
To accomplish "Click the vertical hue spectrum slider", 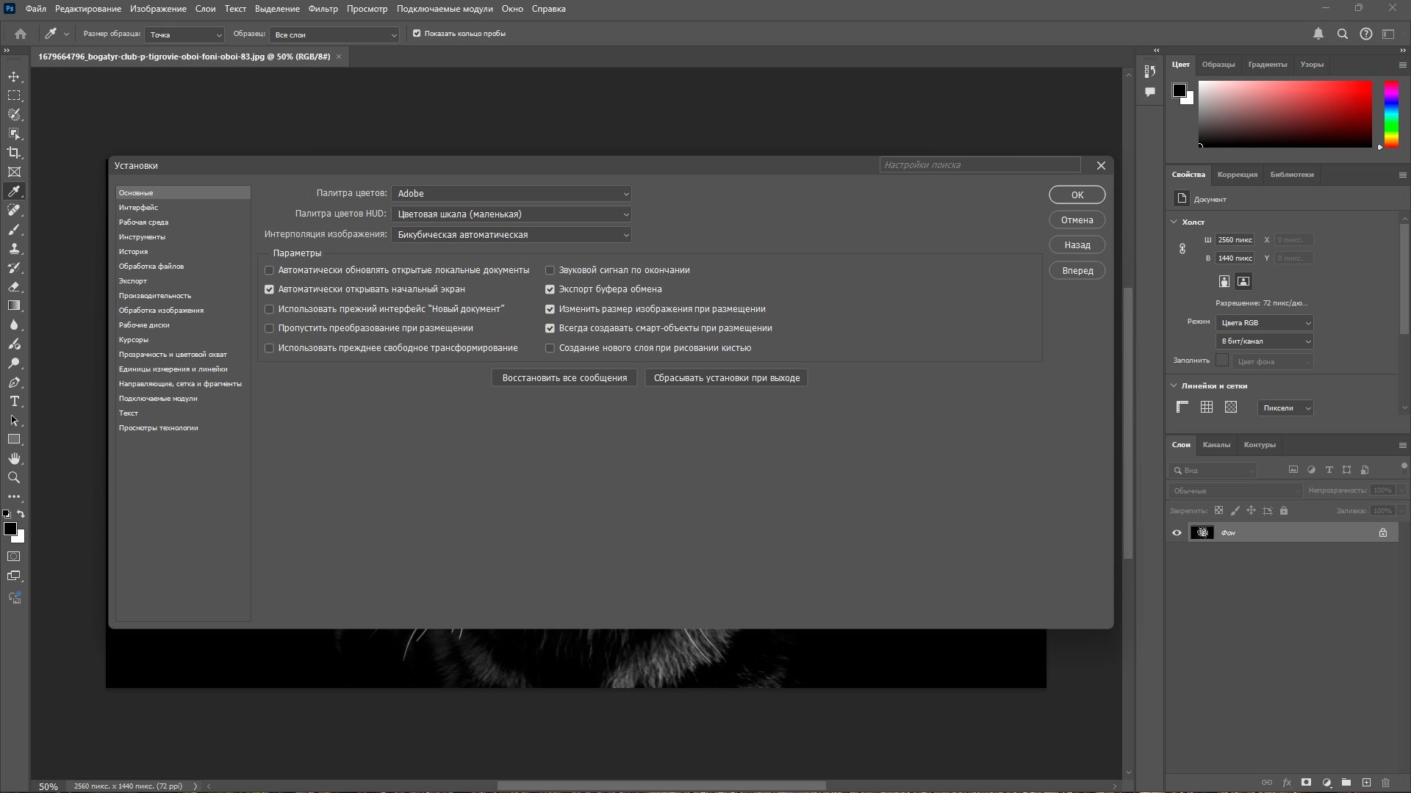I will pos(1391,114).
